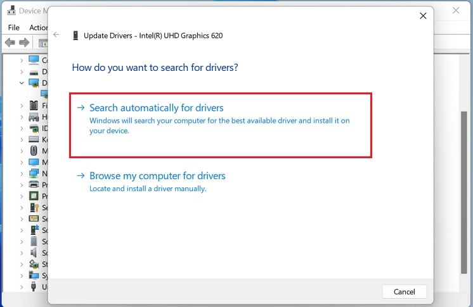Collapse the expanded Display adapters node
473x307 pixels.
pos(22,83)
